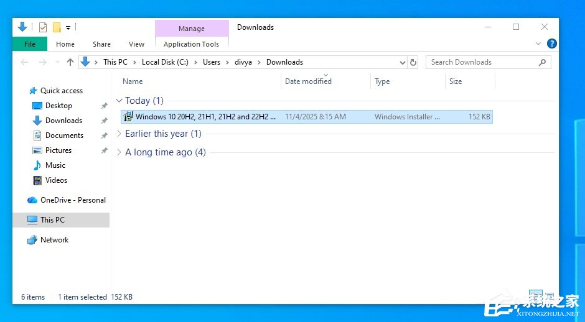Switch to the Share ribbon tab
Viewport: 585px width, 322px height.
(x=101, y=44)
